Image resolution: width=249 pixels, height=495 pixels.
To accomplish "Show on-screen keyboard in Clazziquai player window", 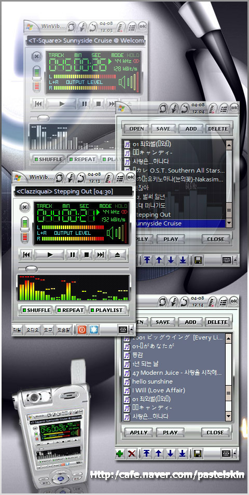I will point(123,330).
